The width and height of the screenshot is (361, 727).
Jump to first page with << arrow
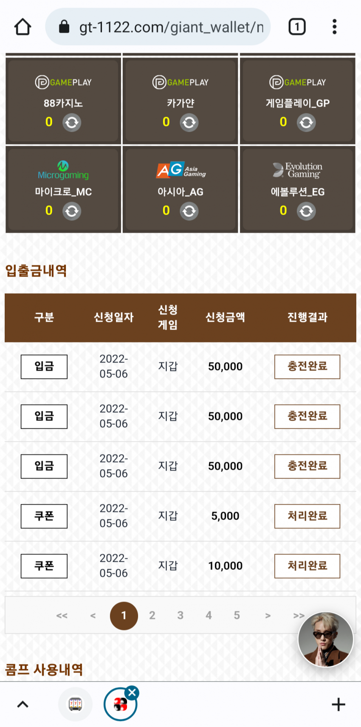62,615
